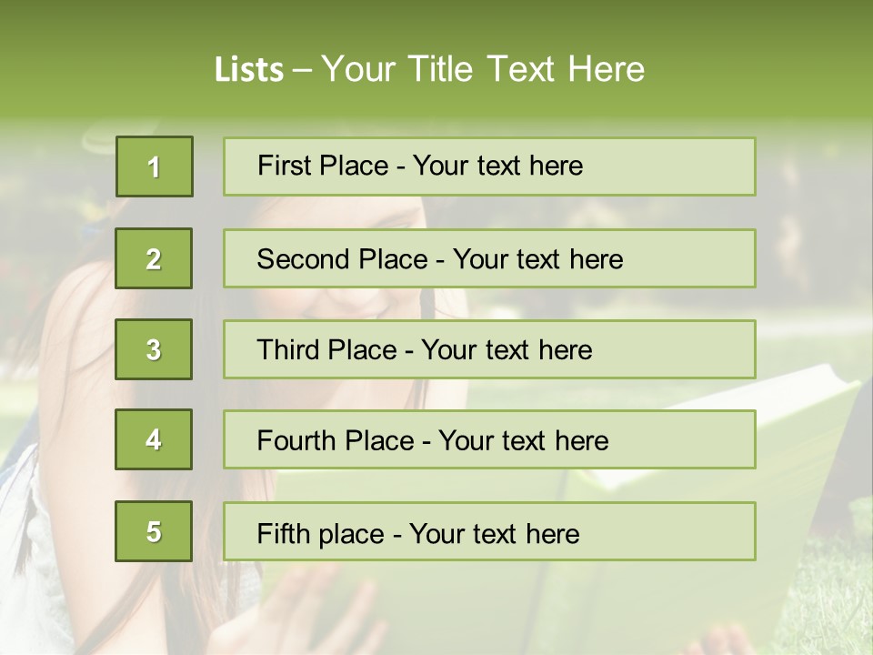Click the number 1 box
Screen dimensions: 873x655
tap(155, 166)
